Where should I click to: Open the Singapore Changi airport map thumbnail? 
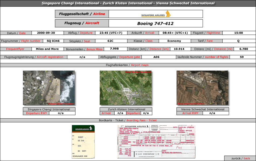click(x=49, y=88)
